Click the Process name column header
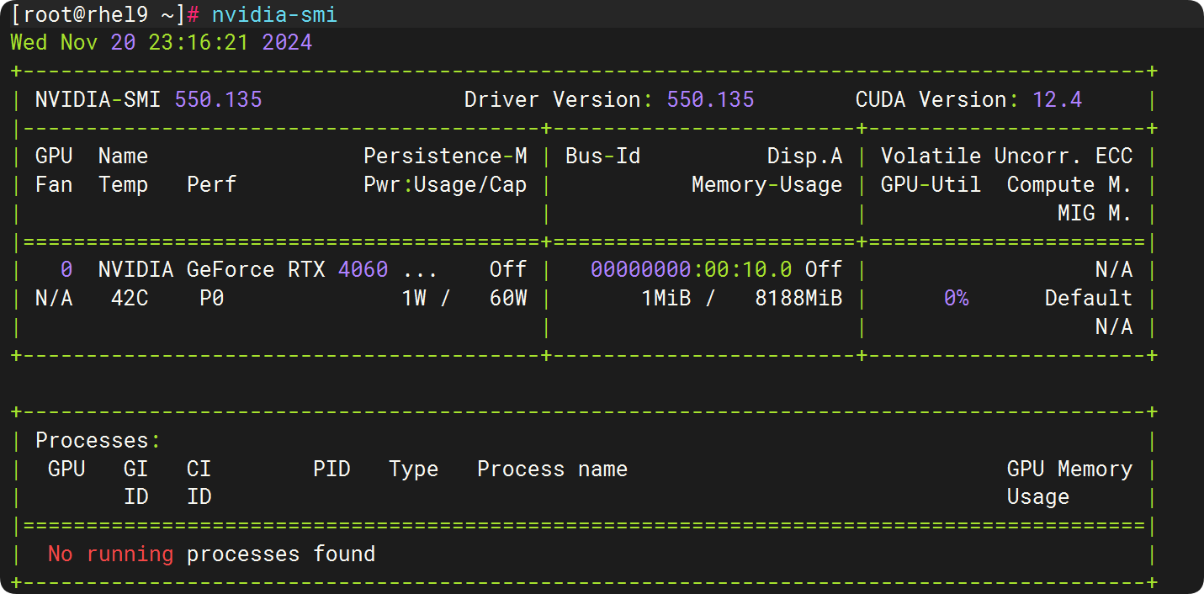Screen dimensions: 1204x594 [552, 469]
